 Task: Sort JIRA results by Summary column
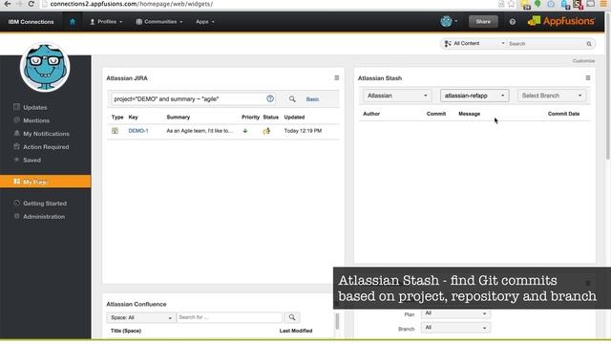pos(179,117)
